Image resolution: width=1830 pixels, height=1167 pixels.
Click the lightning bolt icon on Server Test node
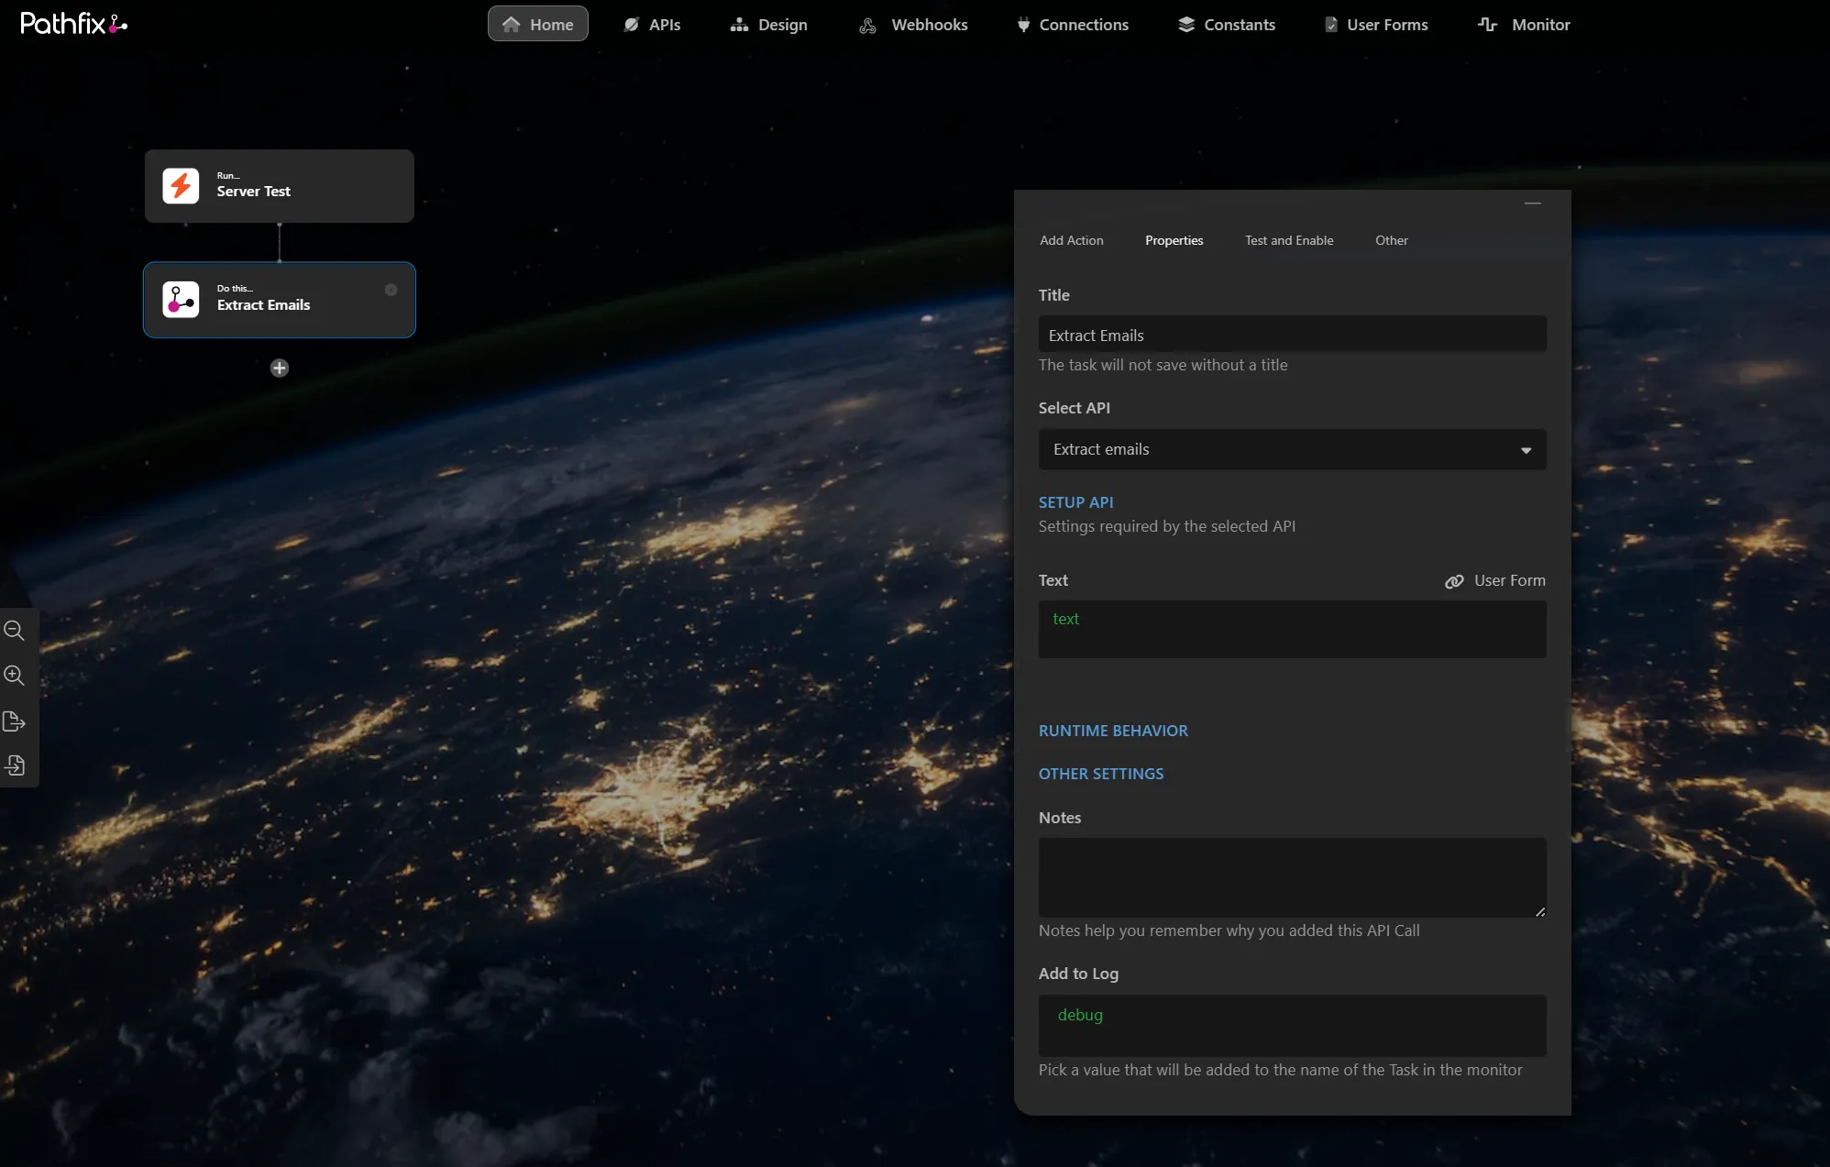tap(181, 186)
